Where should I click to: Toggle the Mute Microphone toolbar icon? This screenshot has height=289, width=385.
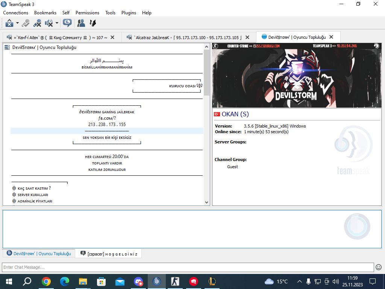37,23
